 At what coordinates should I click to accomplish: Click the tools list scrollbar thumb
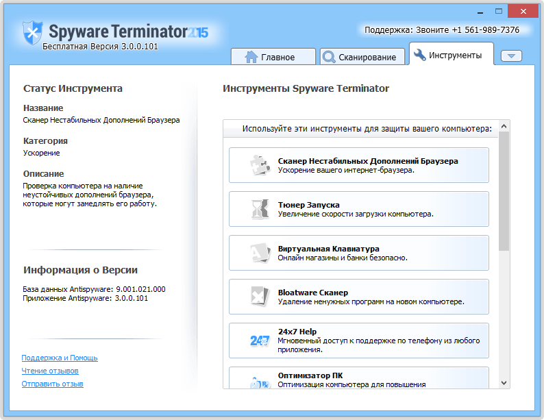pyautogui.click(x=504, y=191)
